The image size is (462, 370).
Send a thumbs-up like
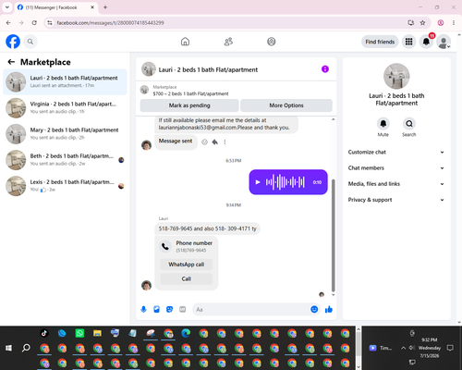pos(329,309)
